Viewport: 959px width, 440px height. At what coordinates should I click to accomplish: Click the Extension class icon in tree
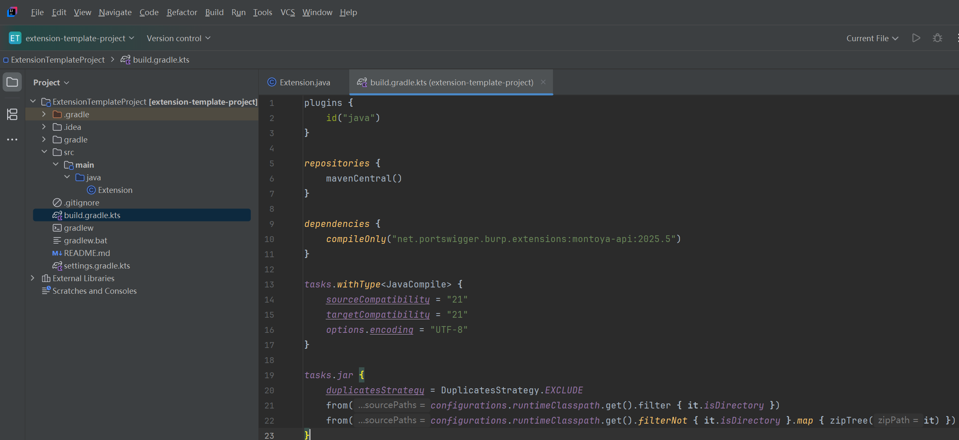coord(91,190)
